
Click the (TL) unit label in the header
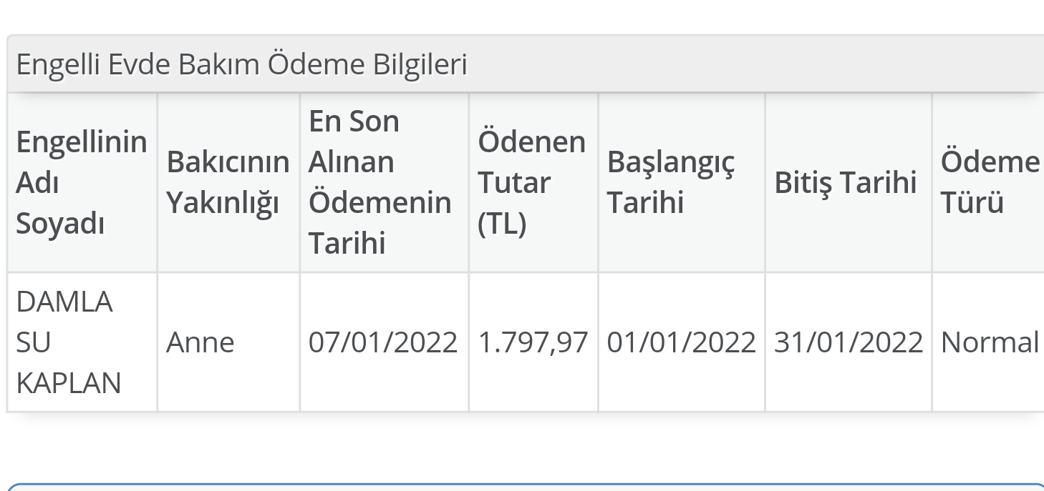click(x=502, y=224)
